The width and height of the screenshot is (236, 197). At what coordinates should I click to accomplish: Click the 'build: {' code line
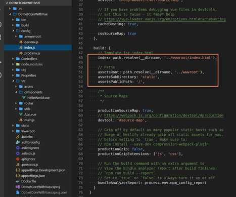point(102,48)
